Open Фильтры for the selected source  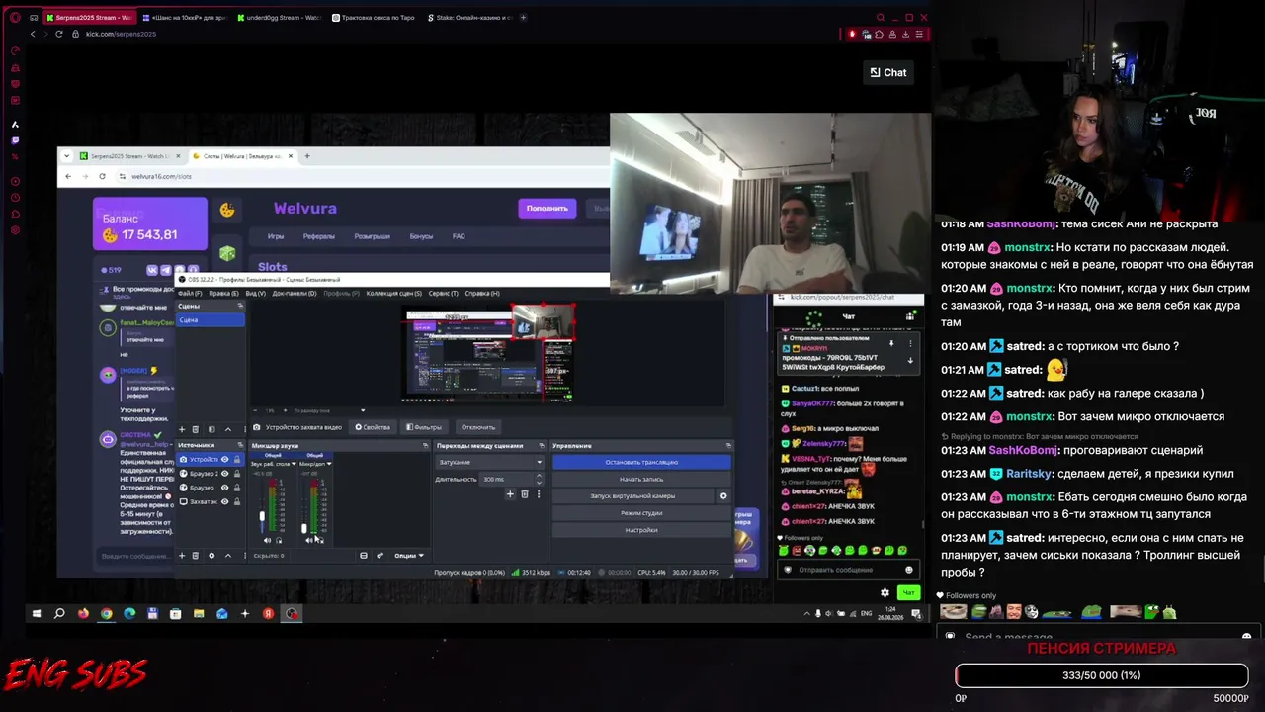[x=423, y=427]
